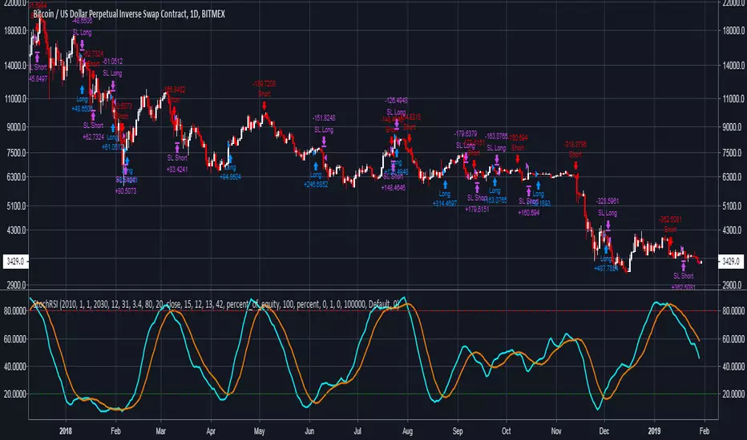
Task: Click the purple SL Long arrow labeled -328.5961
Action: [x=608, y=224]
